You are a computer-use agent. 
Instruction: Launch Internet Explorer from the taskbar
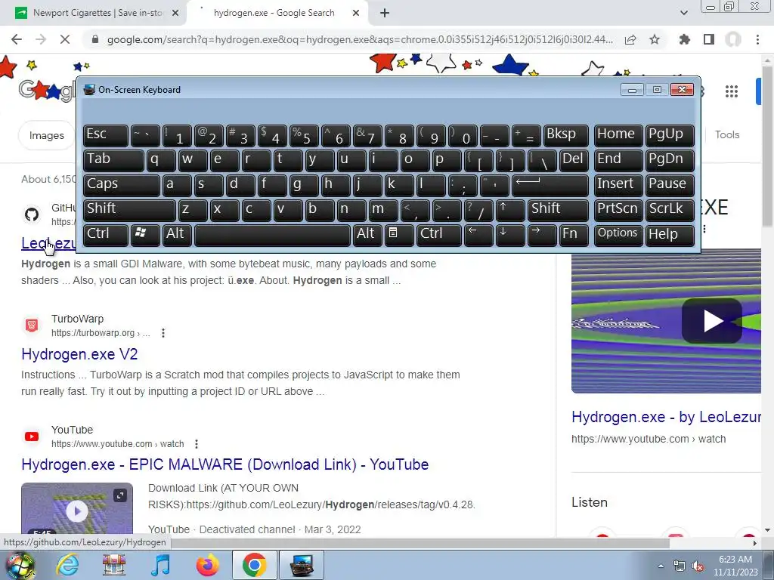[67, 565]
